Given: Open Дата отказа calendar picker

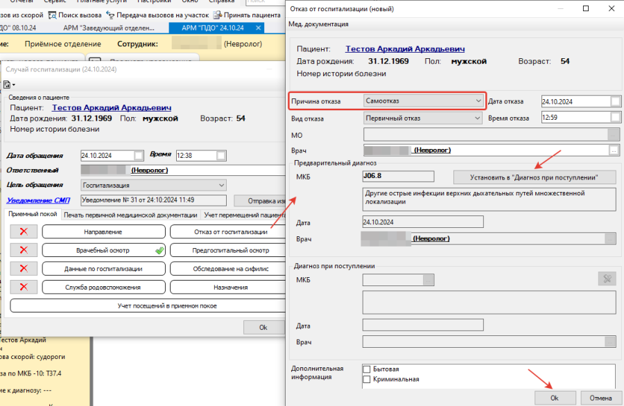Looking at the screenshot, I should point(615,101).
